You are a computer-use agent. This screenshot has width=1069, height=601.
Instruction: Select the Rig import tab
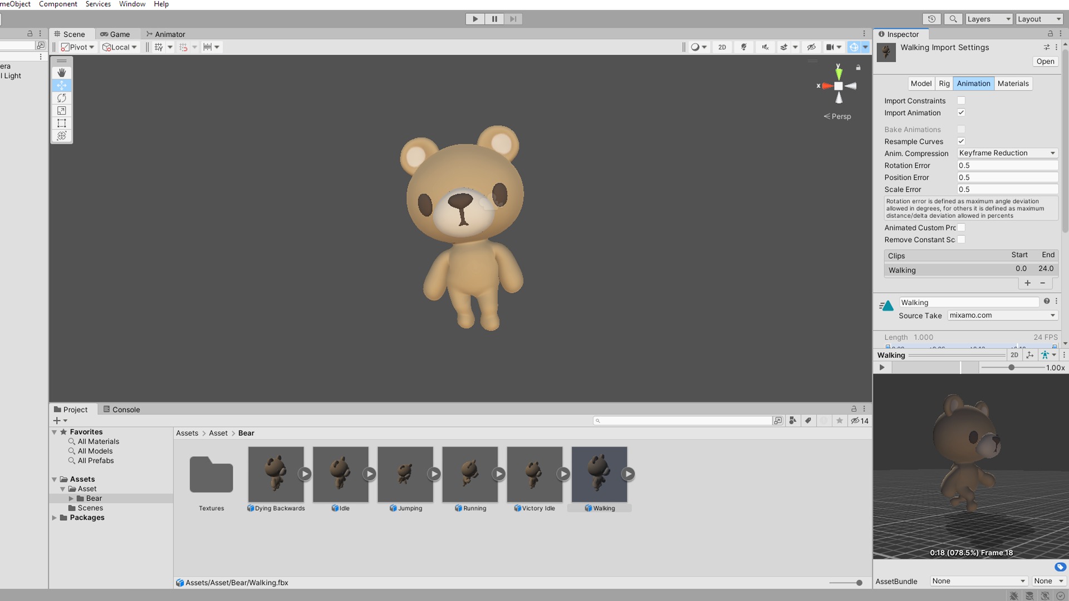(x=944, y=83)
